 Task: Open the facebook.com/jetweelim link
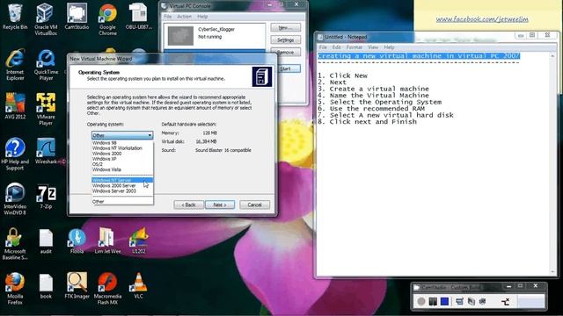(482, 19)
